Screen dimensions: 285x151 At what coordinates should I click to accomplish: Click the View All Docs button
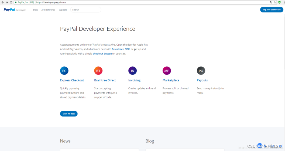[x=69, y=114]
